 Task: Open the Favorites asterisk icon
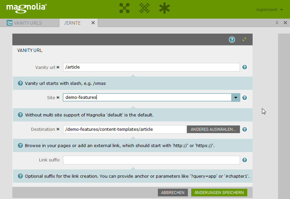click(164, 8)
